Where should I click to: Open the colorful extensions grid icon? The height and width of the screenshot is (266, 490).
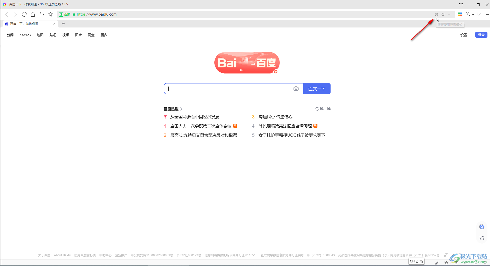[x=460, y=15]
